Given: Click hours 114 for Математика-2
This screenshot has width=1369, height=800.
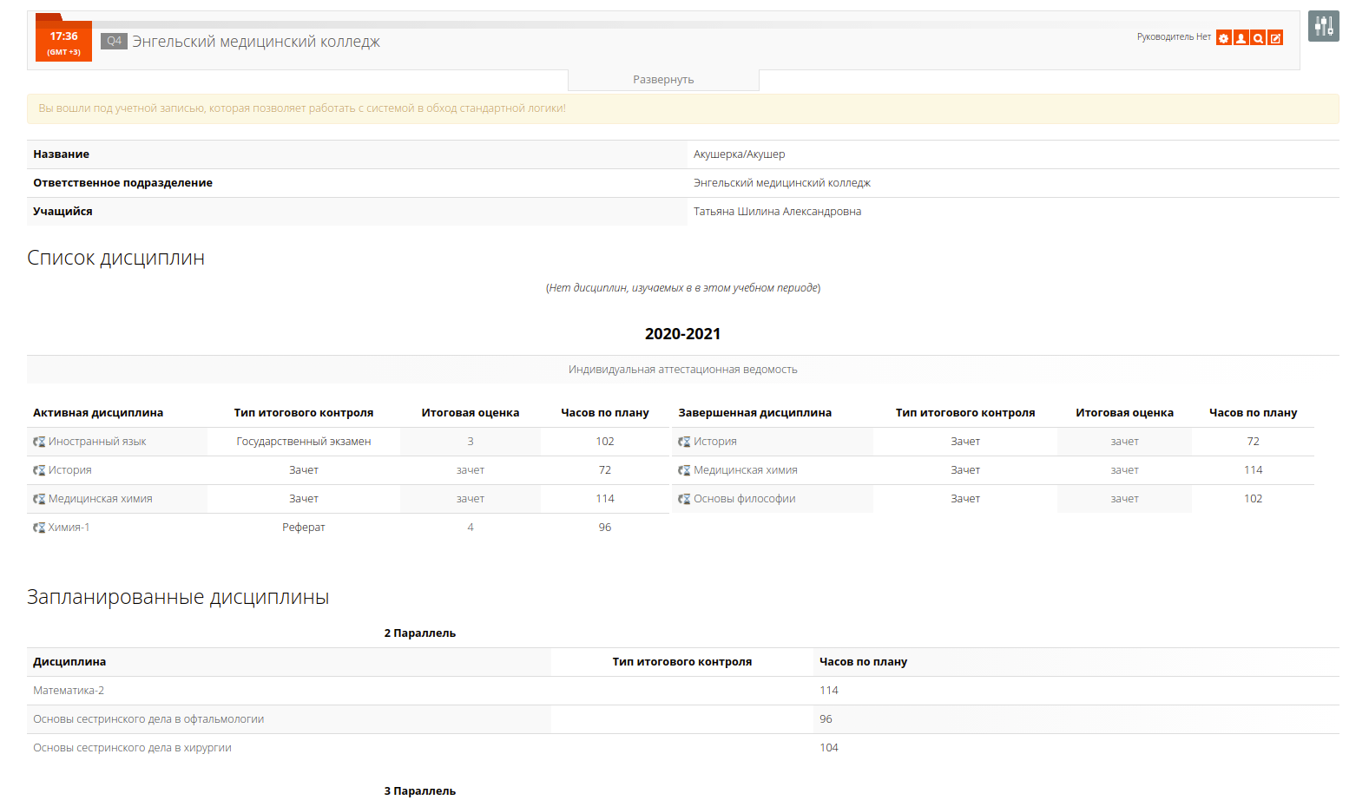Looking at the screenshot, I should tap(829, 691).
